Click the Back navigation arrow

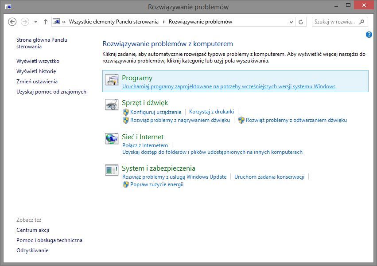[x=12, y=22]
